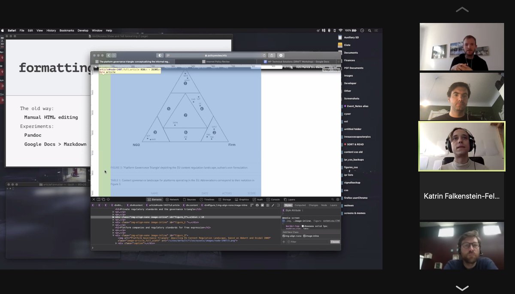Show next video participants arrow
515x294 pixels.
pyautogui.click(x=462, y=288)
